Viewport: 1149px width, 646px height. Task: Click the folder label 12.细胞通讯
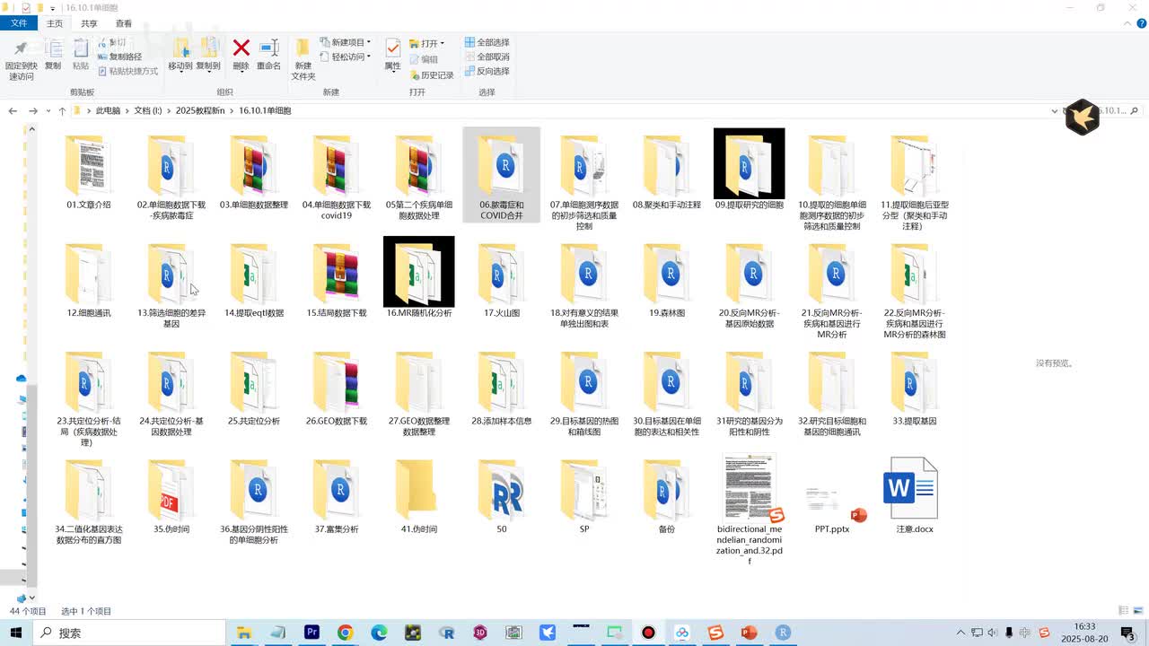click(89, 313)
